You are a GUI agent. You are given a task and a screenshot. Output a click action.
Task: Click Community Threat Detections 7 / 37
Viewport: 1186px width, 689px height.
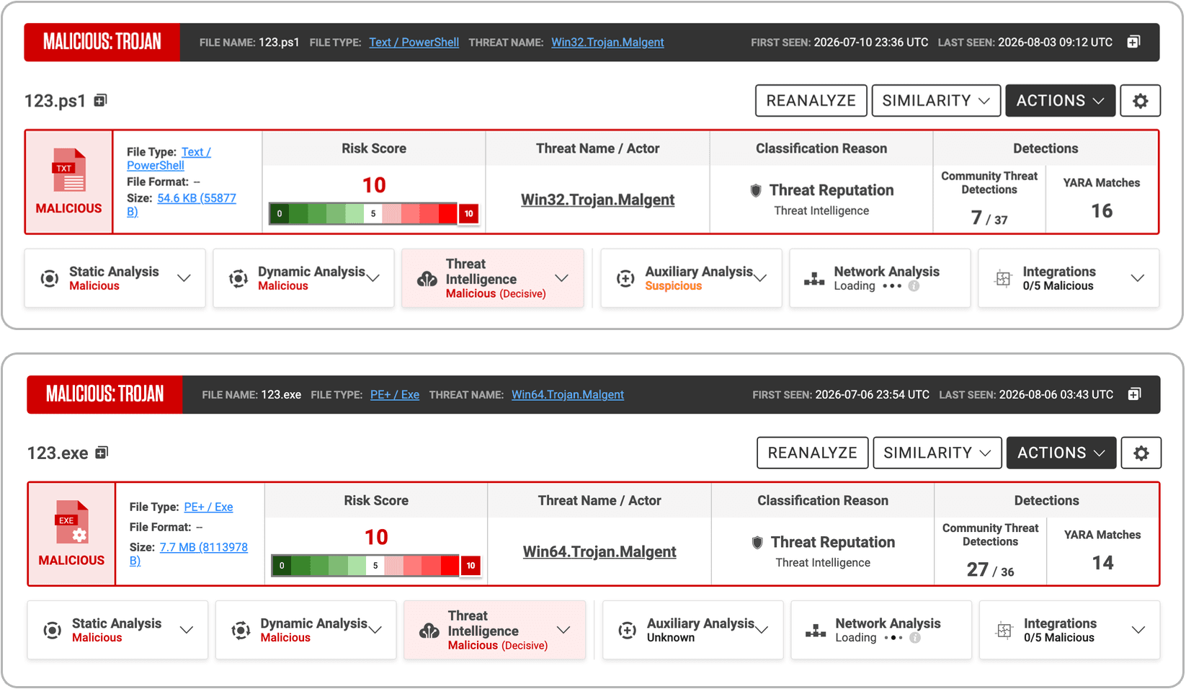click(989, 218)
